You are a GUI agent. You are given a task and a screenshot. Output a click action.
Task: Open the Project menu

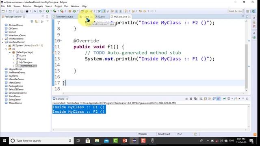58,6
